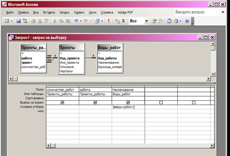Open the 'Введите вопрос' dropdown arrow
Viewport: 230px width, 156px height.
[x=223, y=12]
